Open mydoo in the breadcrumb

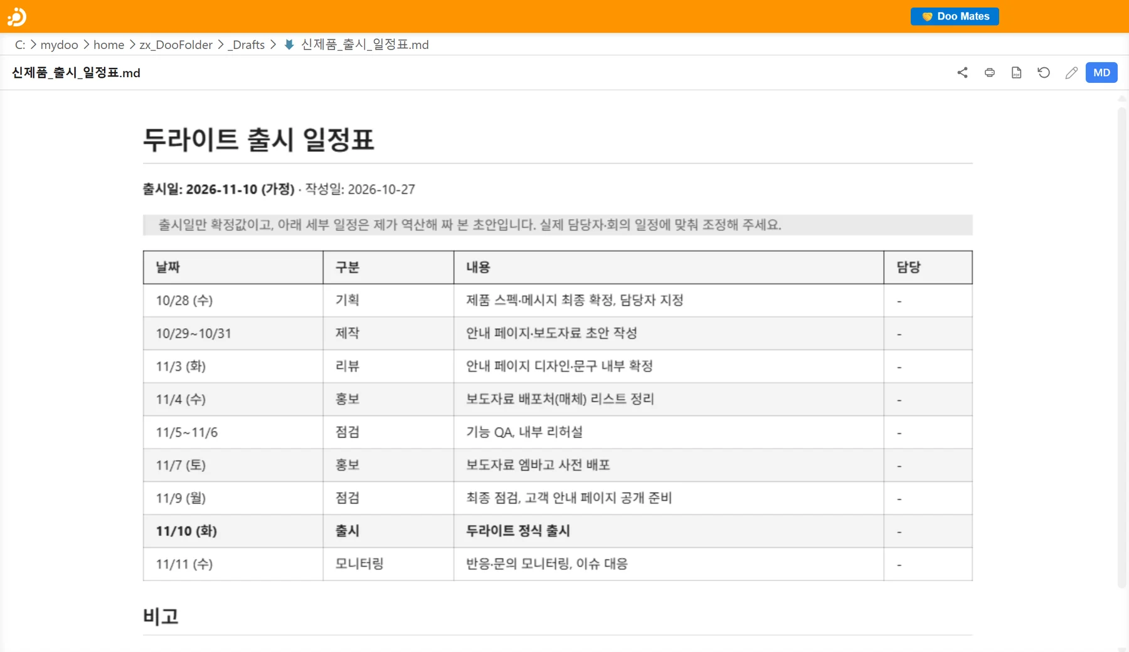[59, 45]
